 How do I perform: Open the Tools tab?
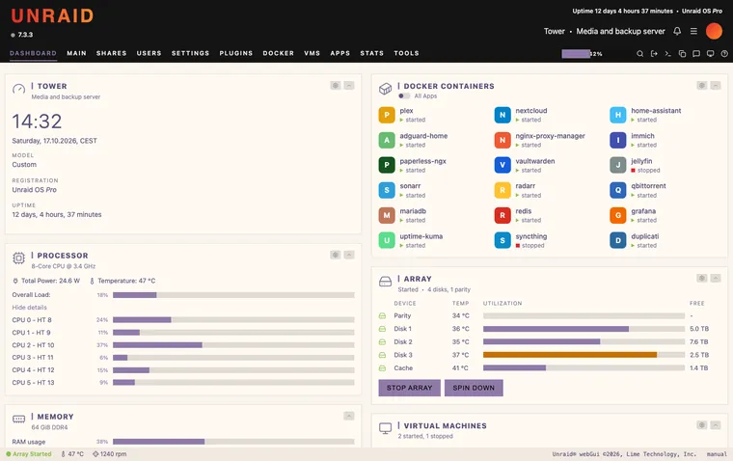click(407, 53)
